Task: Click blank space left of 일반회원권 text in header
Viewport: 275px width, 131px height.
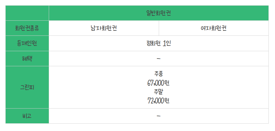Action: [x=96, y=13]
